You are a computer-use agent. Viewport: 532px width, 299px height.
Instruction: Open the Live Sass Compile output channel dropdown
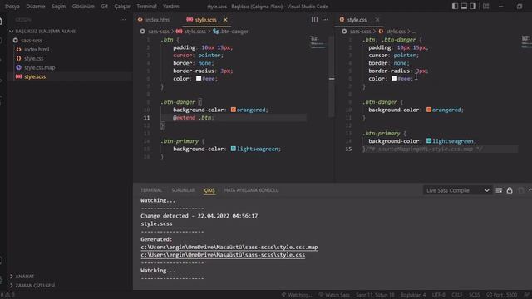457,190
